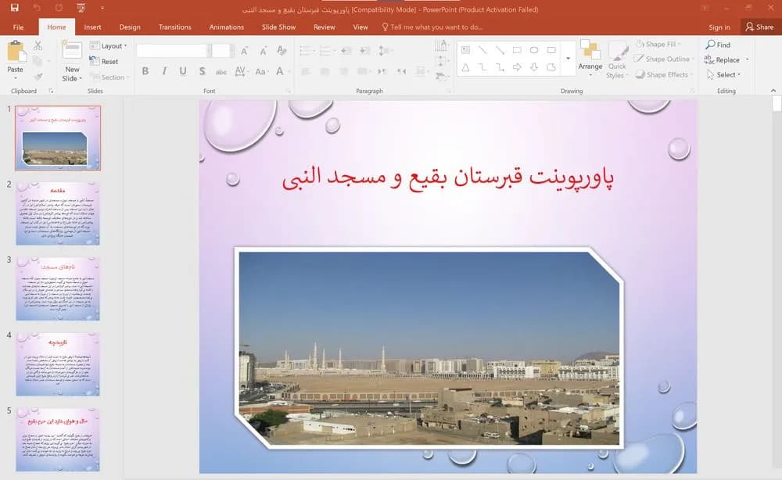Click Start From Beginning quick access icon
The width and height of the screenshot is (782, 480).
click(x=81, y=8)
